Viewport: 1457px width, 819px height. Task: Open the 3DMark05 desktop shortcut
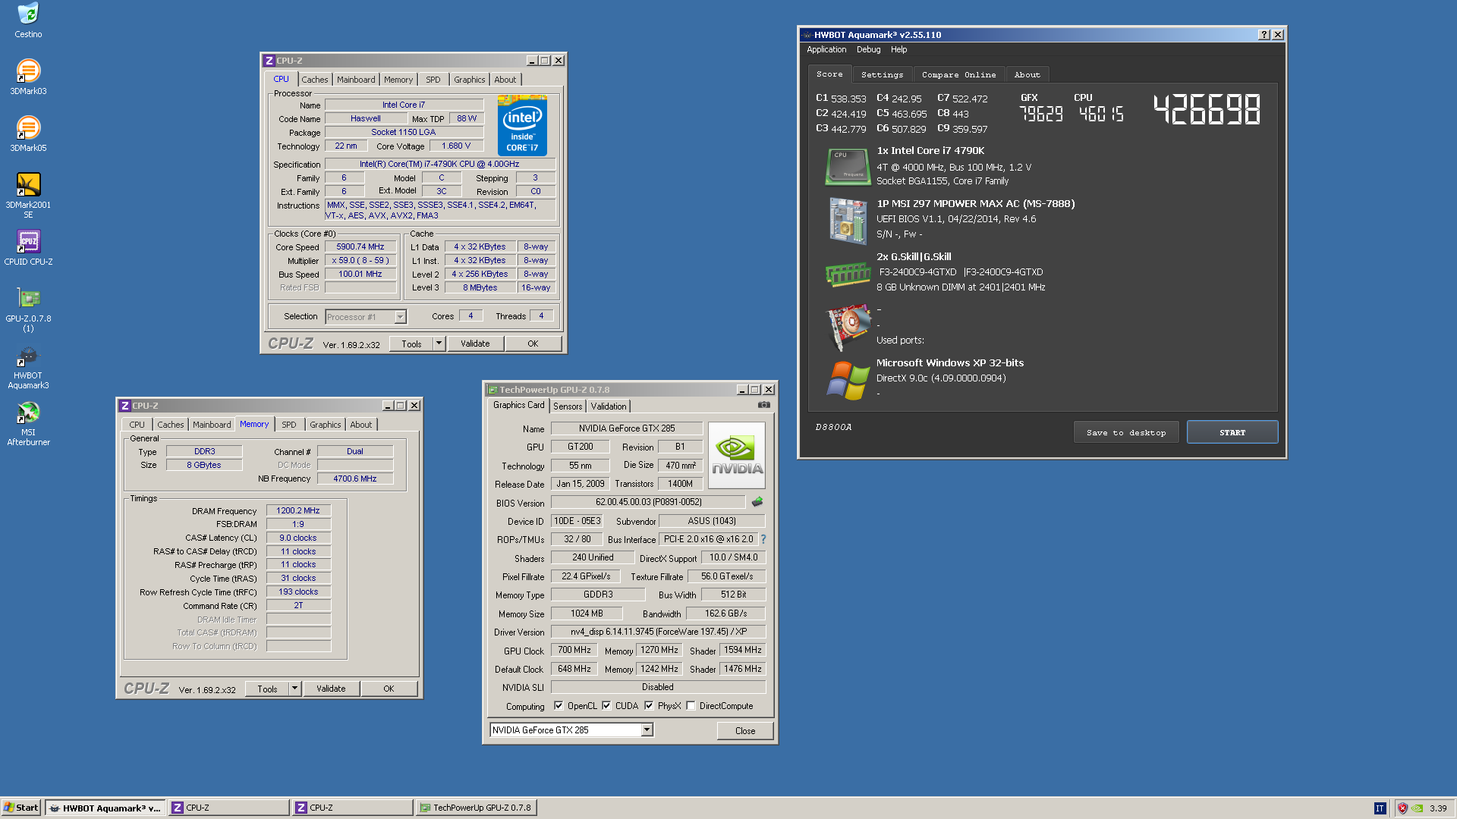(28, 134)
